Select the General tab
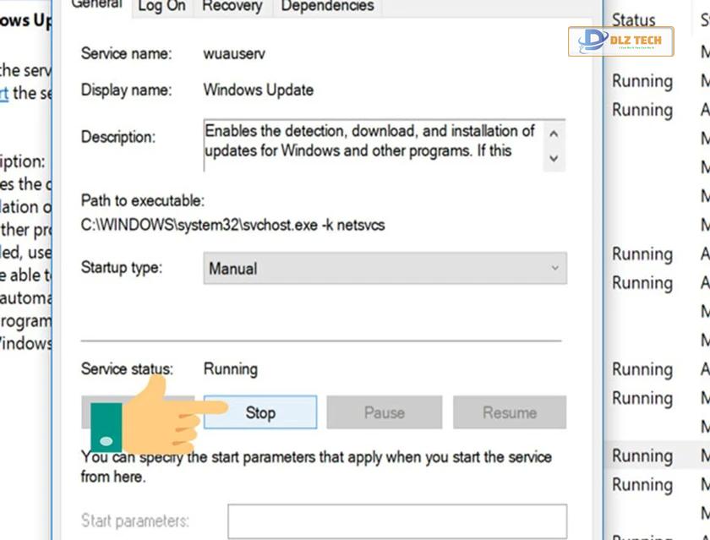 96,5
